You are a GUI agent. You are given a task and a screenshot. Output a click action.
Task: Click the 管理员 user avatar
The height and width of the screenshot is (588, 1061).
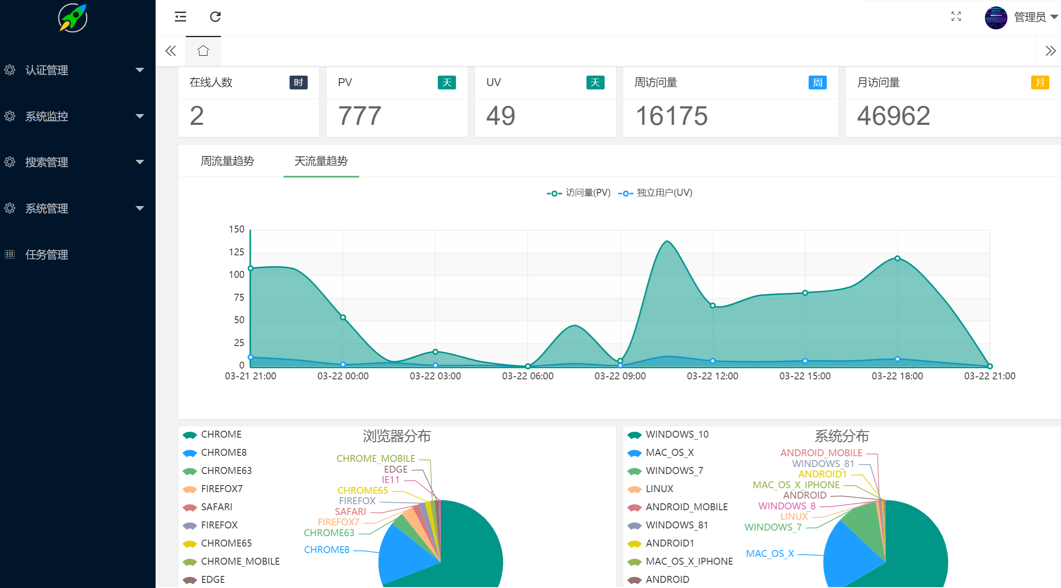(x=996, y=18)
